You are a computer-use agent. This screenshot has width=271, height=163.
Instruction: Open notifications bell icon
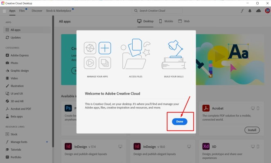pos(250,11)
